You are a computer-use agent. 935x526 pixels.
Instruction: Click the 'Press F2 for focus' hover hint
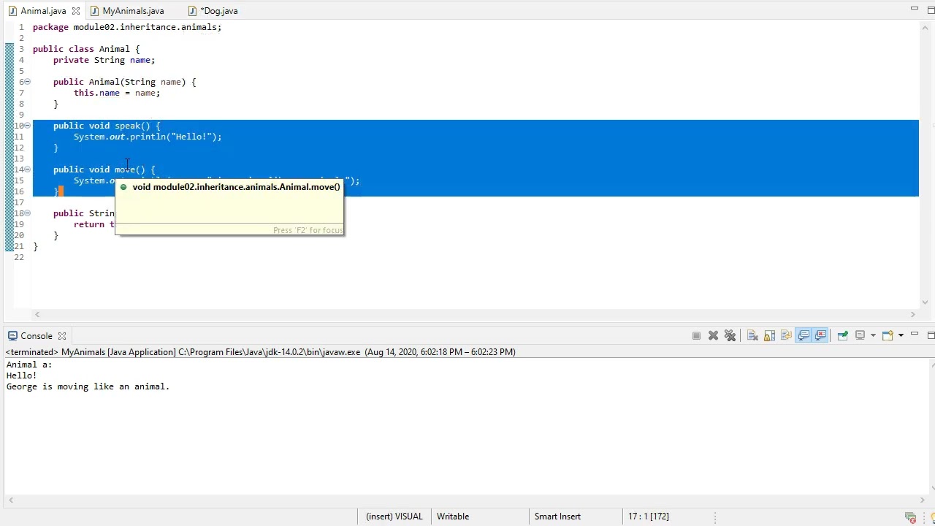click(308, 230)
